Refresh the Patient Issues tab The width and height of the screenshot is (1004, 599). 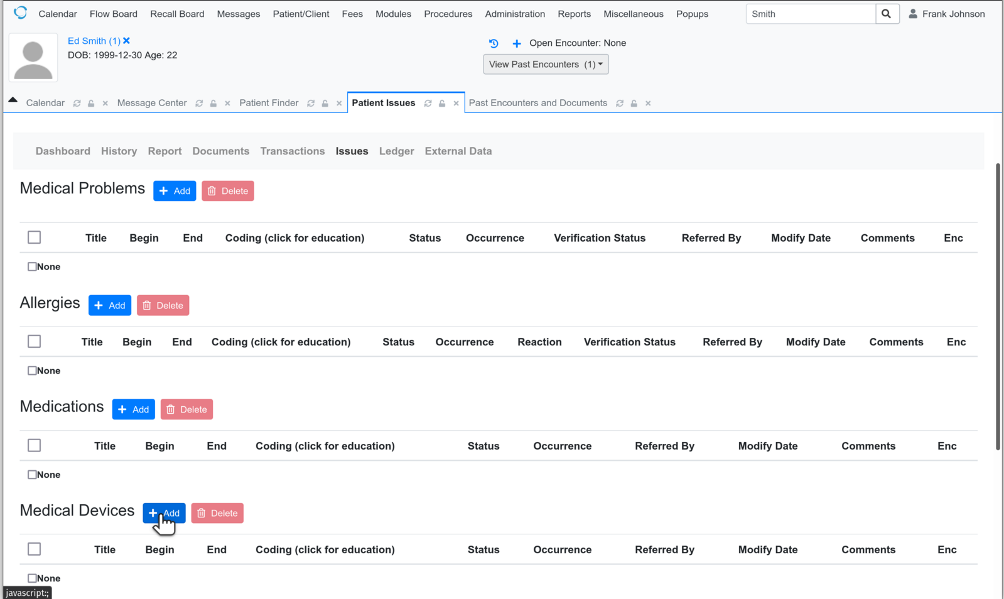428,104
